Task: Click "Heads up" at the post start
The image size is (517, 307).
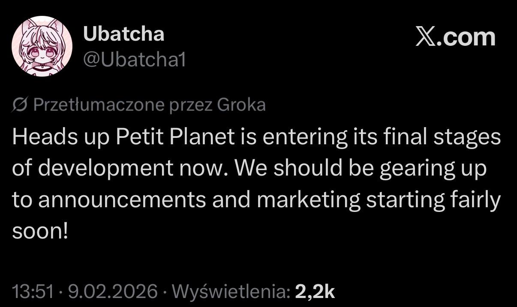Action: pyautogui.click(x=59, y=137)
